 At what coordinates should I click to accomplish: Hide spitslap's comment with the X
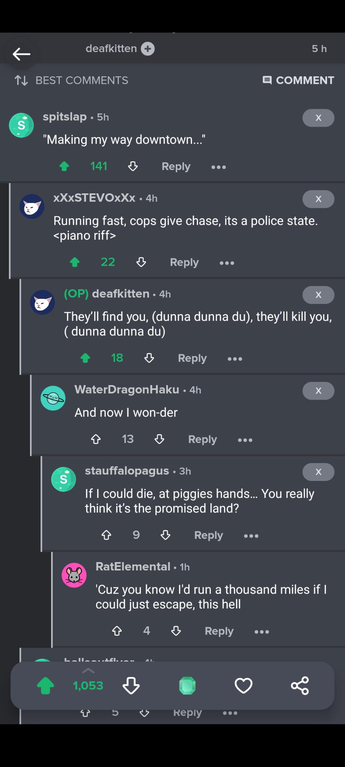pos(318,118)
